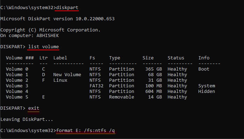Click the exit command at DISKPART prompt
This screenshot has width=244, height=139.
pyautogui.click(x=33, y=108)
